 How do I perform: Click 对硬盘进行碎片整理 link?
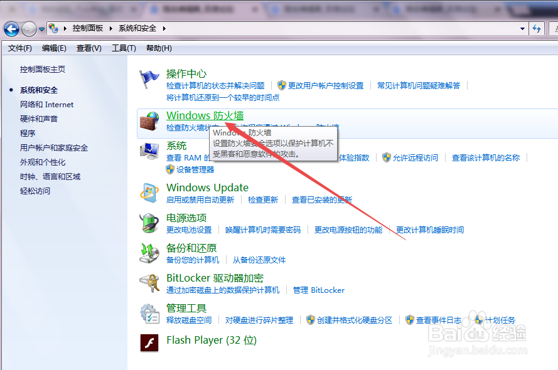pyautogui.click(x=259, y=320)
